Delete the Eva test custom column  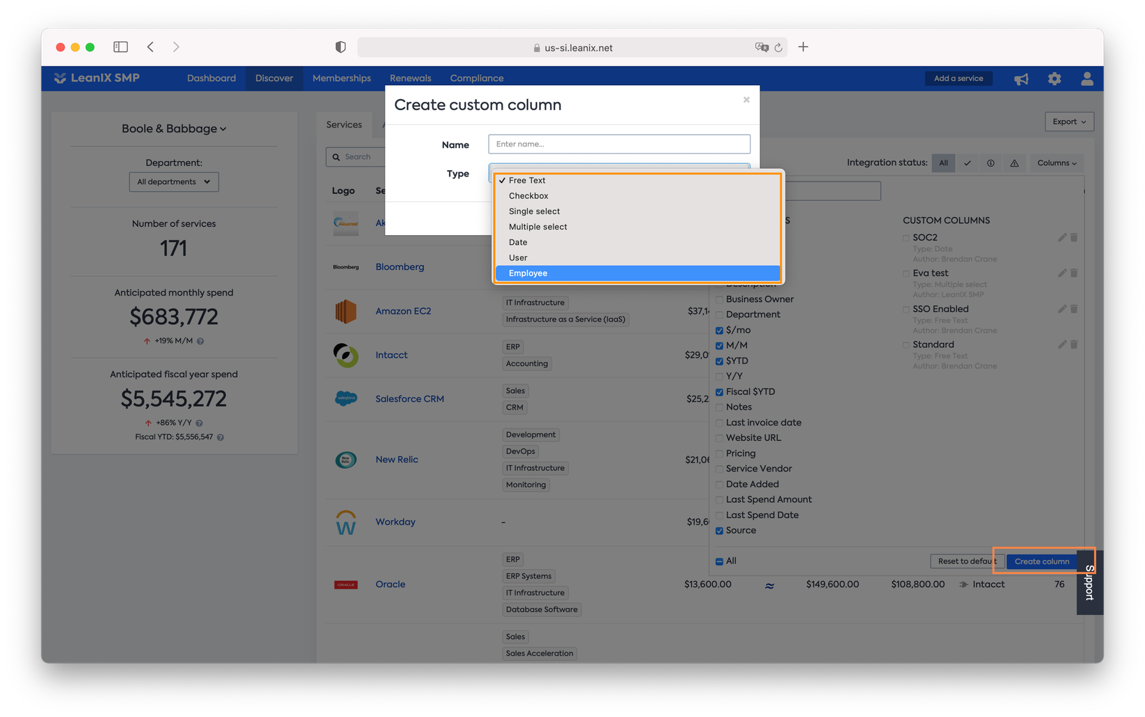click(x=1074, y=273)
